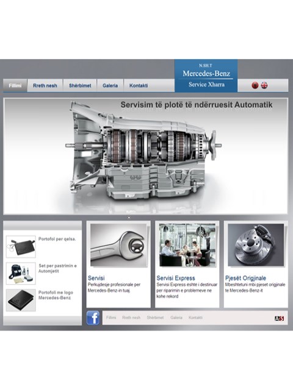Viewport: 293px width, 378px height.
Task: Click the automatic transmission banner image
Action: click(x=145, y=156)
